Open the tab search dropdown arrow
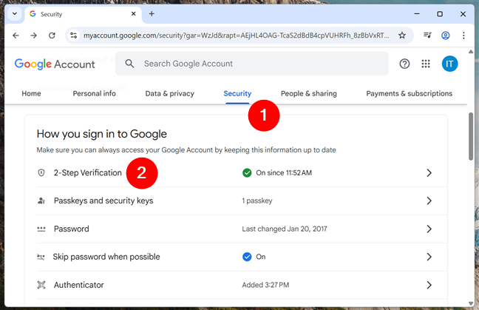Image resolution: width=479 pixels, height=310 pixels. pos(14,14)
